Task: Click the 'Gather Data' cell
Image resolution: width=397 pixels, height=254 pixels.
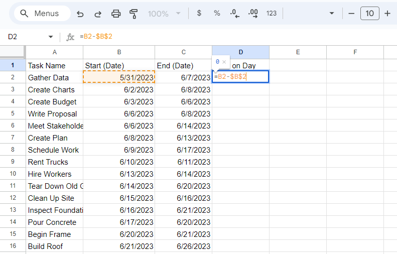Action: (x=54, y=77)
